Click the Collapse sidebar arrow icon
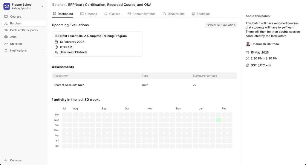Image resolution: width=306 pixels, height=165 pixels. 6,160
